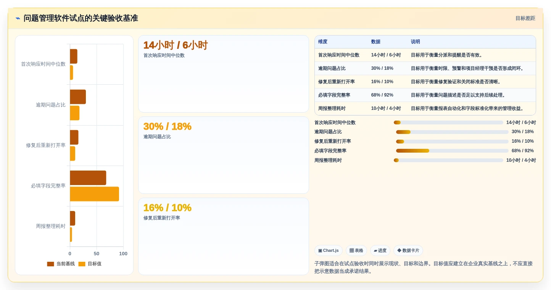Click the 数据 column header
Screen dimensions: 551x290
click(x=376, y=42)
